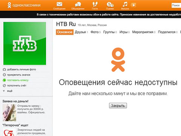Click the НТВ profile picture

click(25, 43)
